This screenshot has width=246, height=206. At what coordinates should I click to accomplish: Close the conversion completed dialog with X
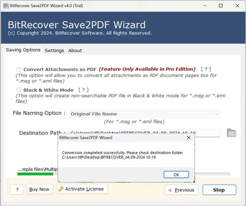tap(188, 138)
